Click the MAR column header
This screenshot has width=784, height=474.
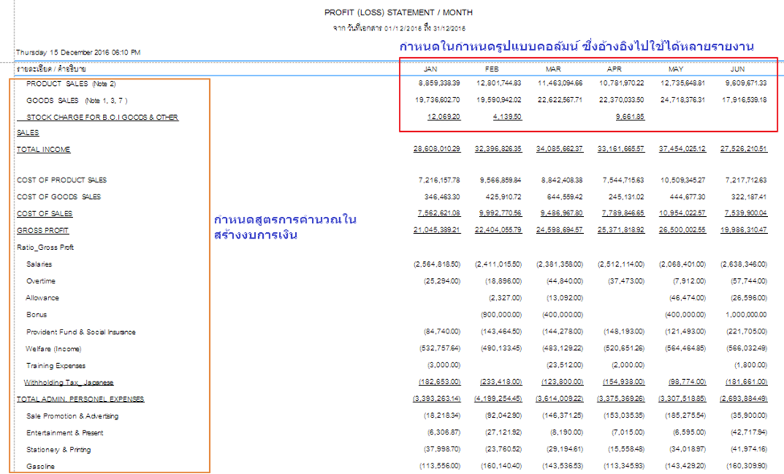[x=553, y=69]
